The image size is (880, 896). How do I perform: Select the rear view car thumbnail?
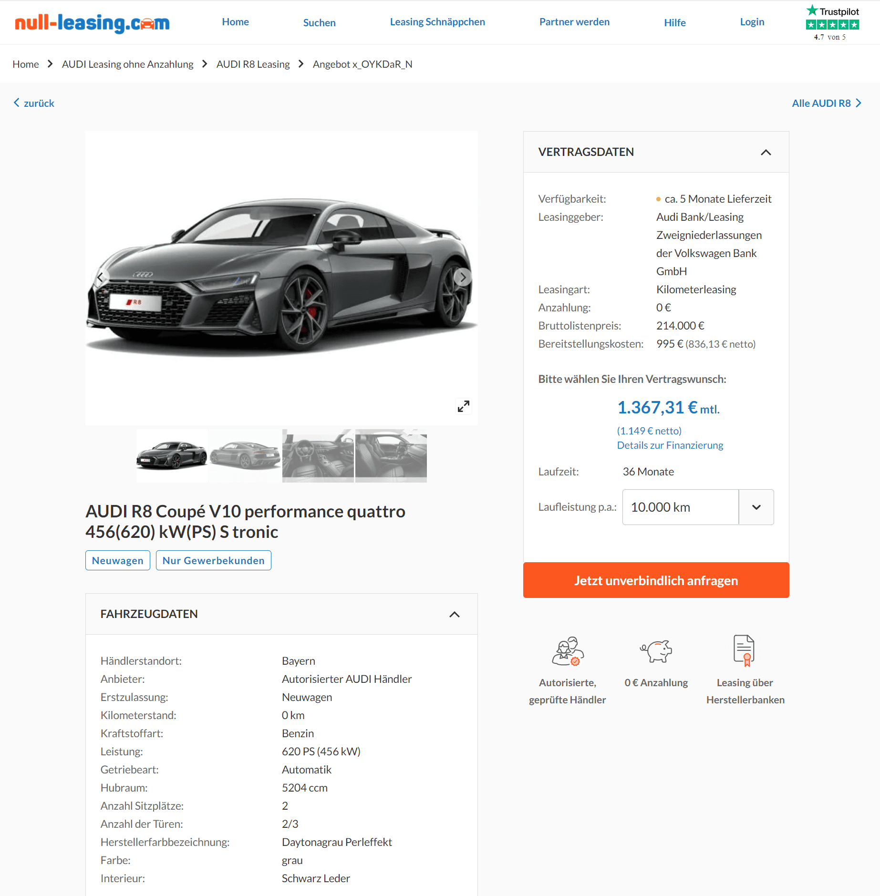(x=245, y=455)
